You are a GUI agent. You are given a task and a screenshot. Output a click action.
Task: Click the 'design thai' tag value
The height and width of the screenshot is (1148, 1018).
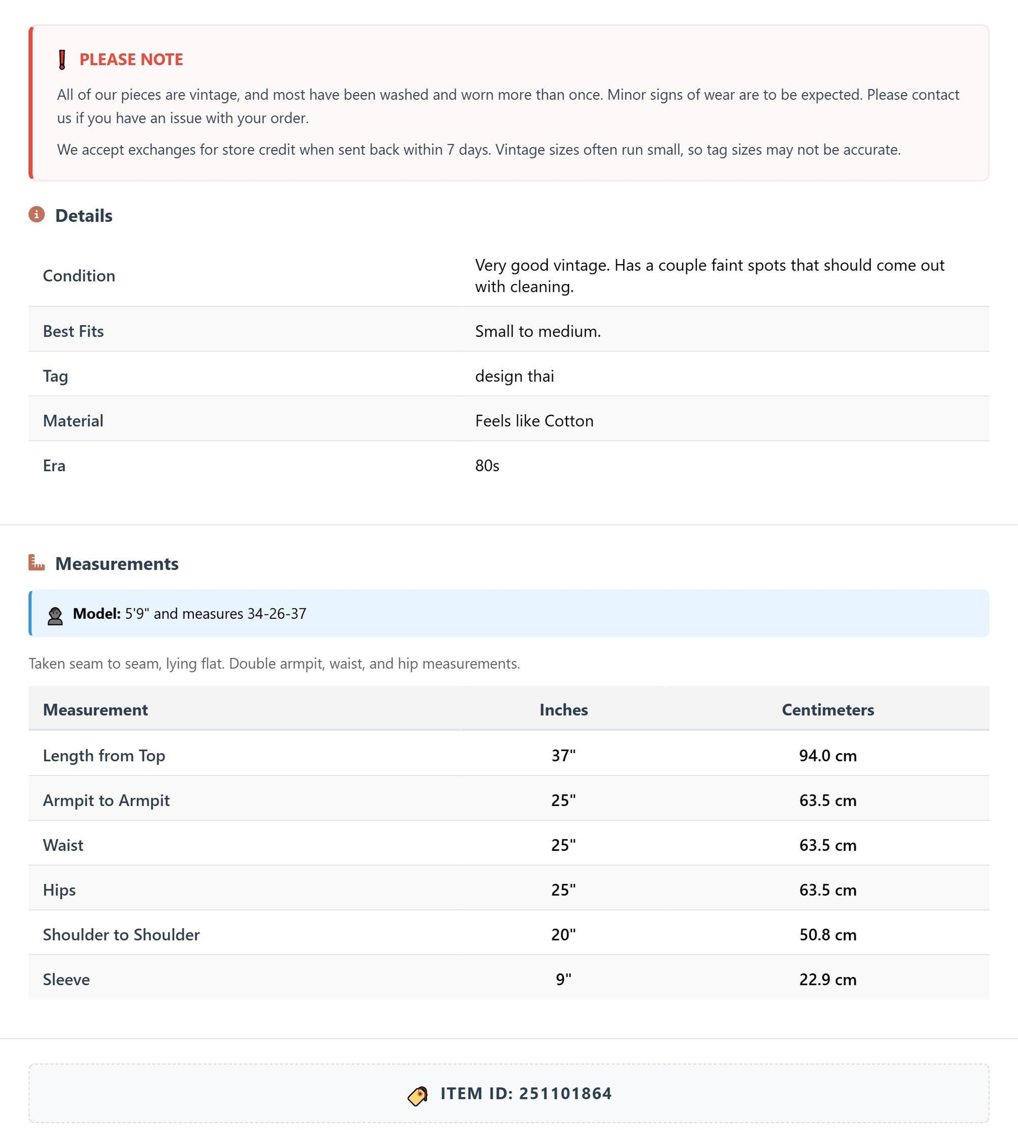point(514,376)
